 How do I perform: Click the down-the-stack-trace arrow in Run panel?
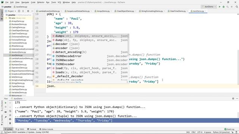10,107
